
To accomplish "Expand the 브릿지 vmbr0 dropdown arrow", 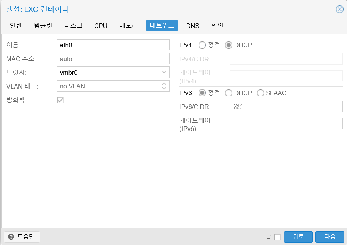I will click(x=164, y=72).
